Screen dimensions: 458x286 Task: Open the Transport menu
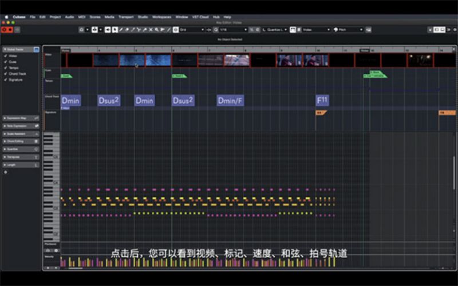125,17
